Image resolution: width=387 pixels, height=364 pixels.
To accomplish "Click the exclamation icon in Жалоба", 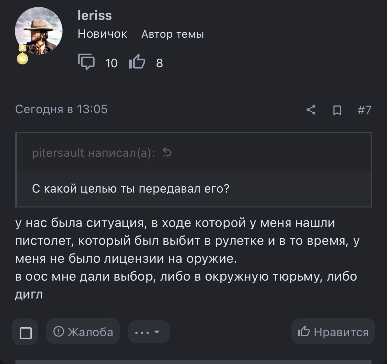I will point(59,331).
